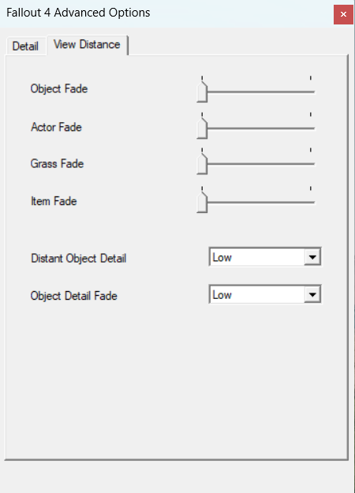Viewport: 355px width, 493px height.
Task: Open the Object Detail Fade dropdown arrow
Action: 312,294
